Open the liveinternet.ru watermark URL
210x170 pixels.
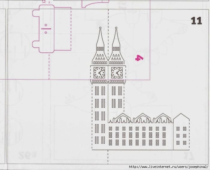[x=168, y=166]
